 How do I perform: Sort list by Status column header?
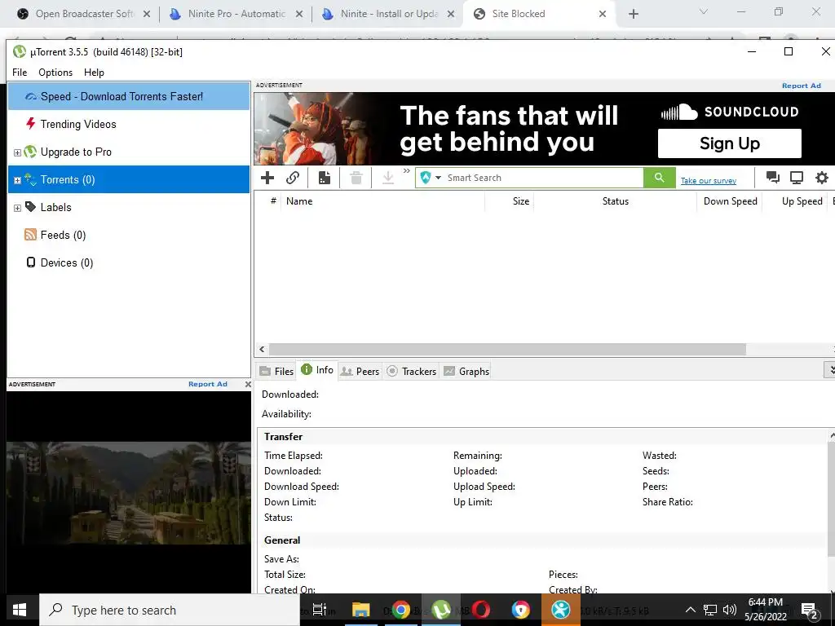(615, 201)
